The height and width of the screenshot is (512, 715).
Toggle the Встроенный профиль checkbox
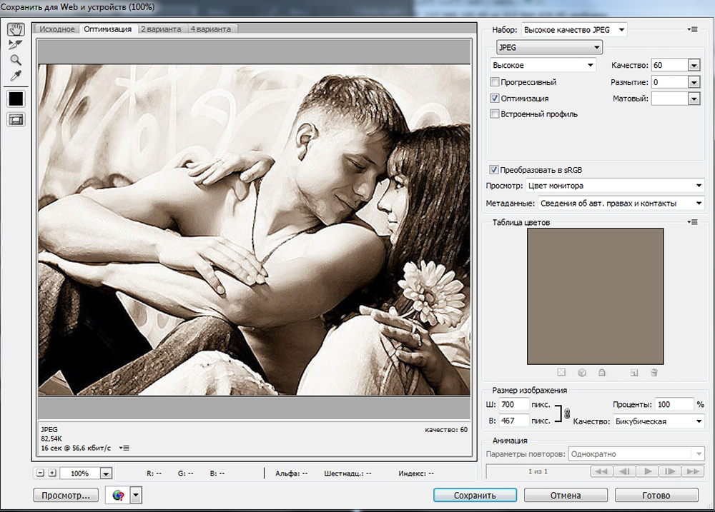[x=495, y=114]
